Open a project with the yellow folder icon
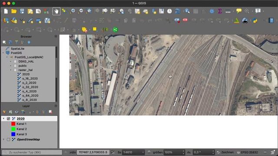Viewport: 278px width, 156px height. (x=14, y=11)
